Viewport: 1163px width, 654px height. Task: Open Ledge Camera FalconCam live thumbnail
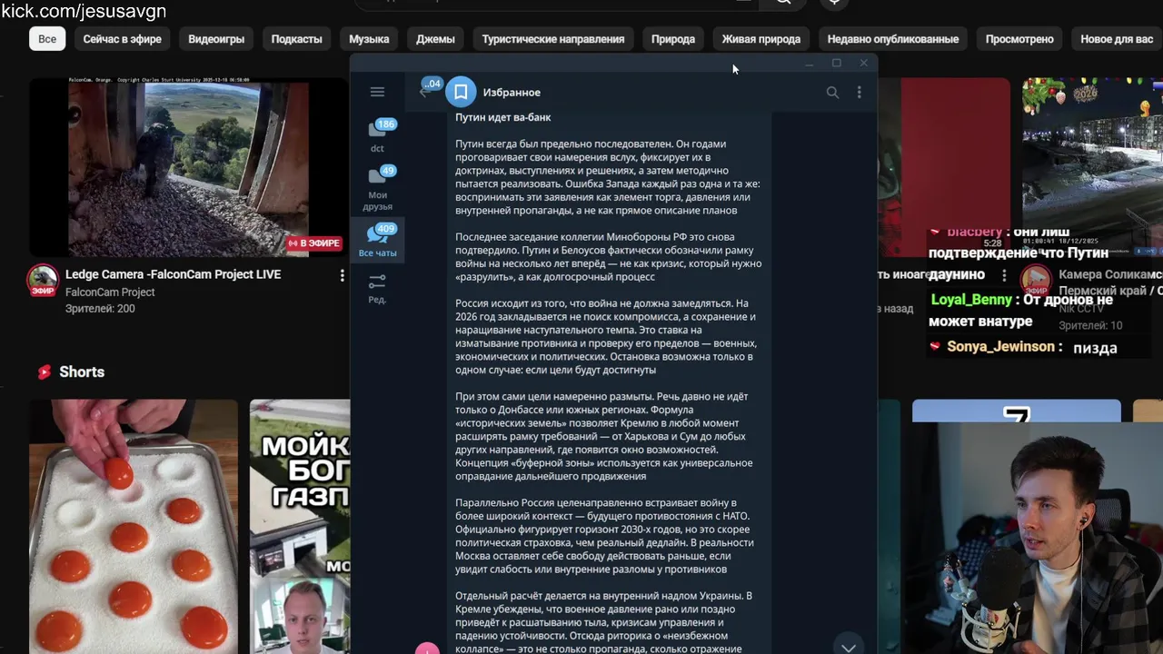(x=188, y=166)
